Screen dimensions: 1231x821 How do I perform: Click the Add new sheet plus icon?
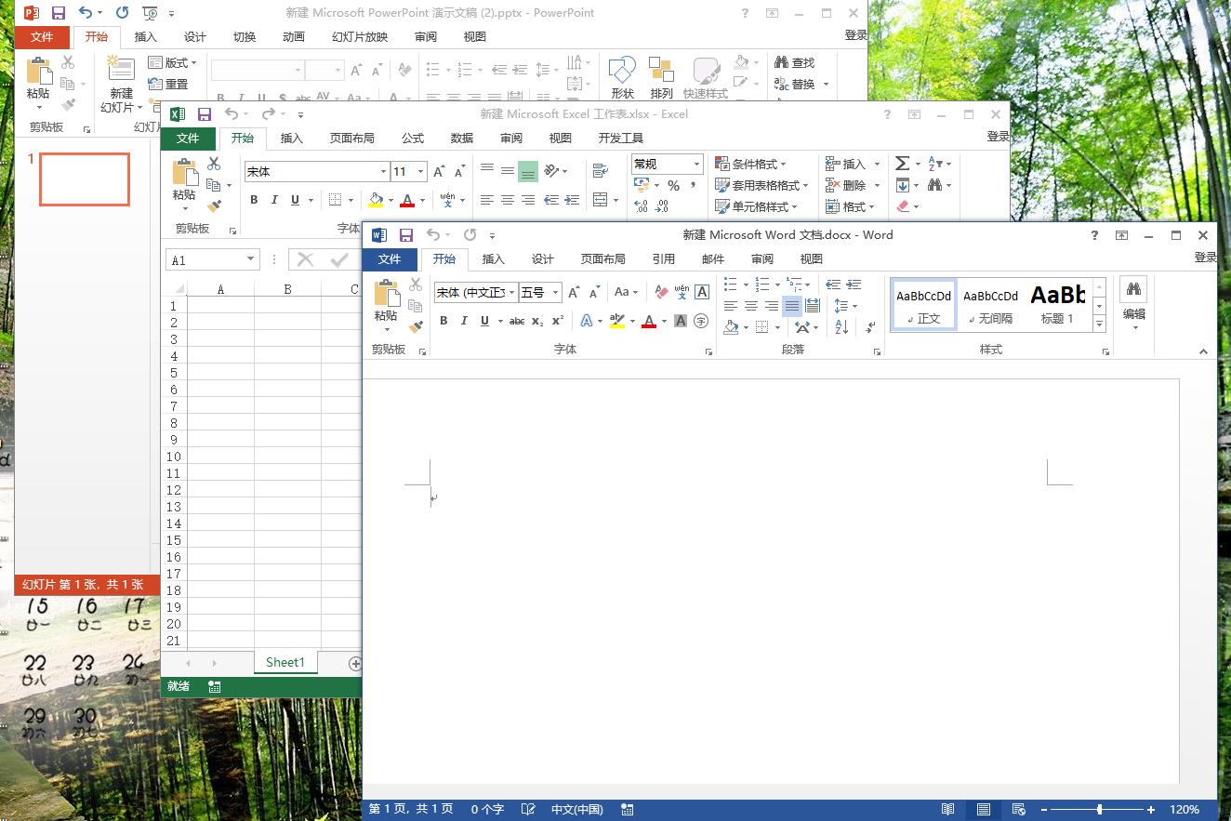click(x=354, y=663)
